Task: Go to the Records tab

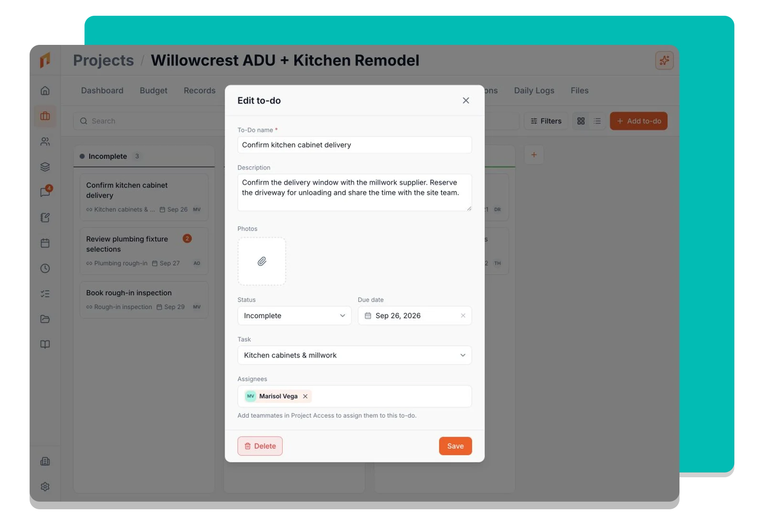Action: tap(200, 91)
